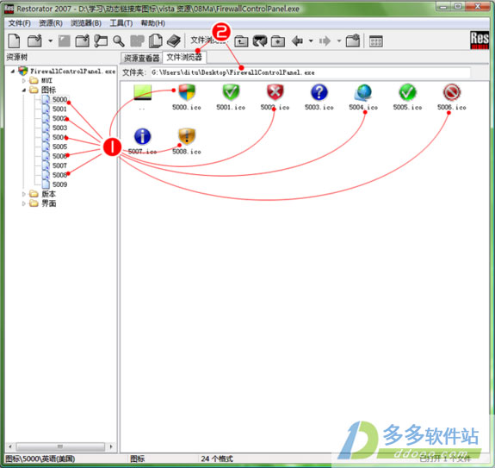
Task: Click the grid view layout icon
Action: [x=376, y=41]
